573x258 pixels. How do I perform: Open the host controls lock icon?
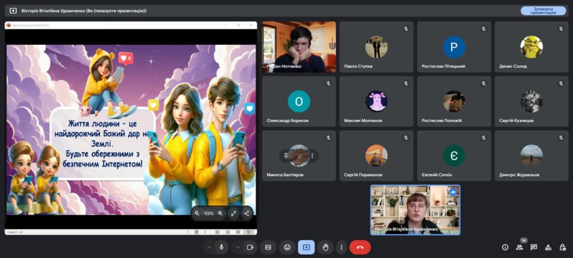(562, 247)
